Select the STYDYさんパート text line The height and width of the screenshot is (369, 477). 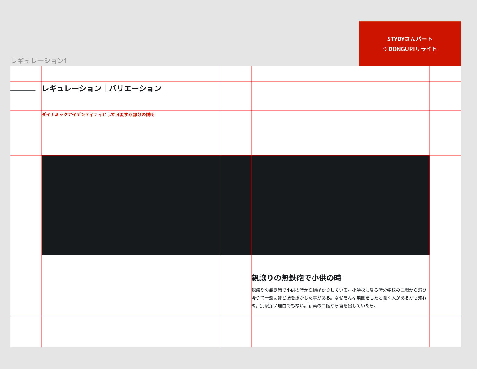(x=410, y=39)
